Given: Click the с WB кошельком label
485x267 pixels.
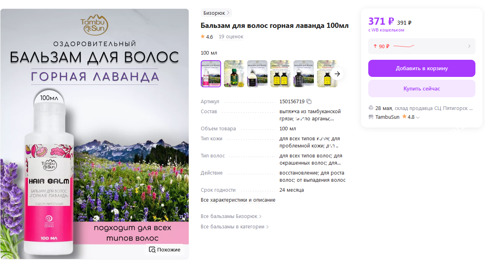Looking at the screenshot, I should pyautogui.click(x=386, y=30).
